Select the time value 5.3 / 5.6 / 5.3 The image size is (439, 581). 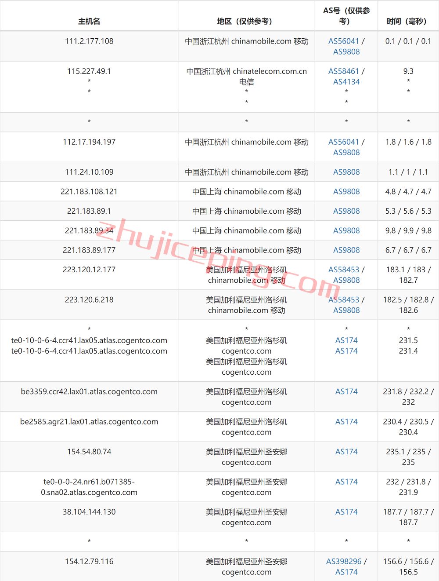(408, 211)
